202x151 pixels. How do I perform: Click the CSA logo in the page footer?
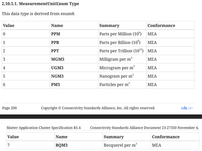pyautogui.click(x=187, y=108)
